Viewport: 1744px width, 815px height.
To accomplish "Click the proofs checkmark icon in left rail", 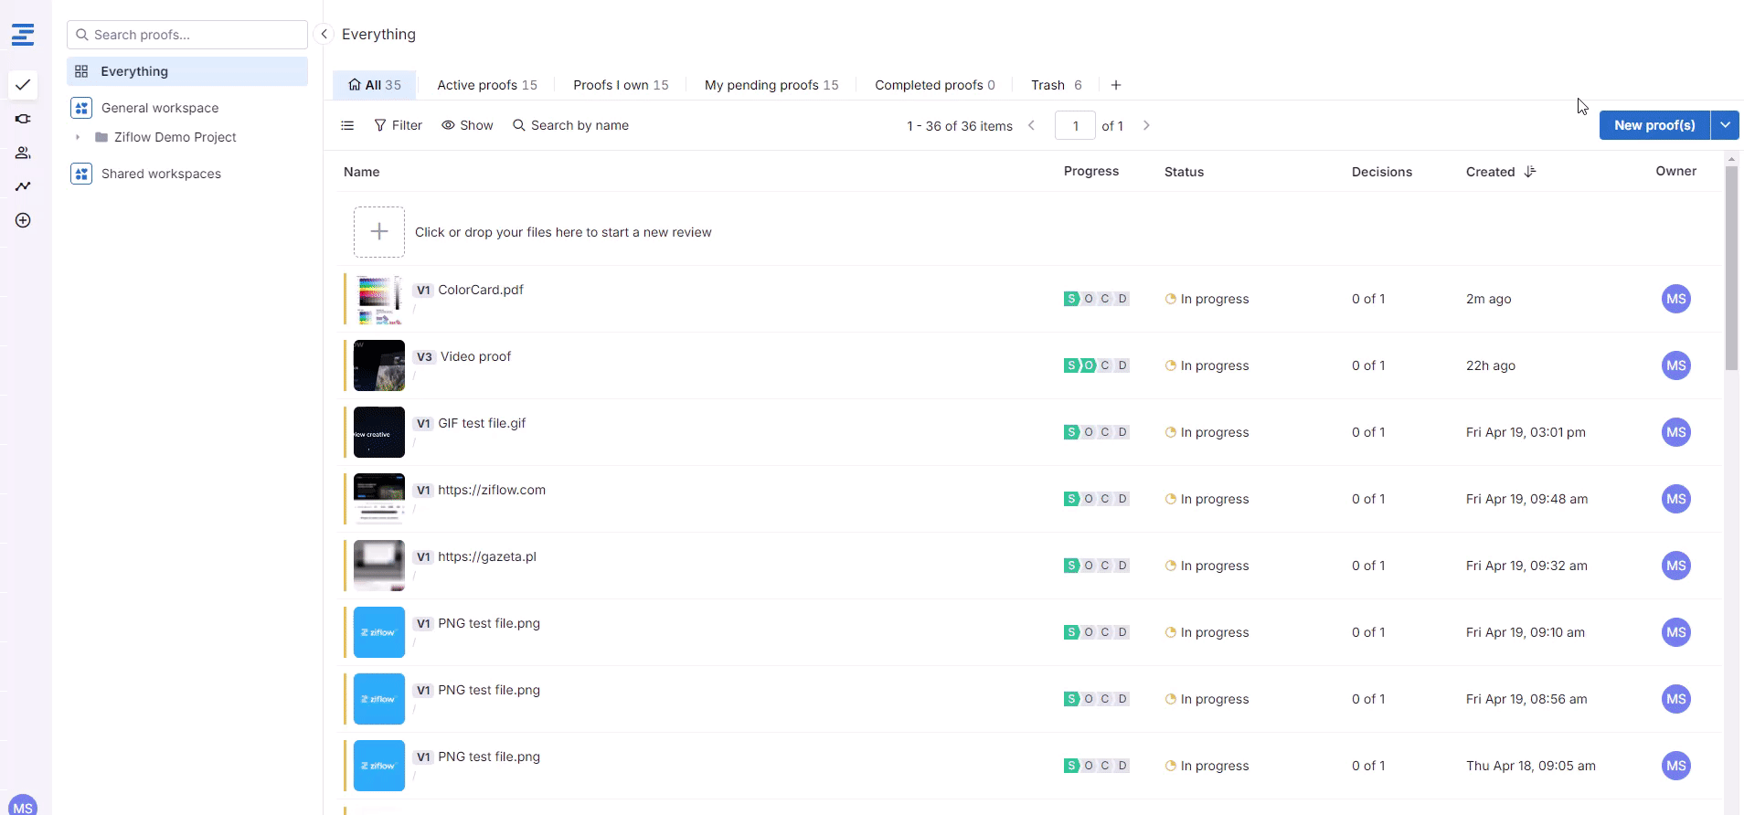I will point(23,85).
